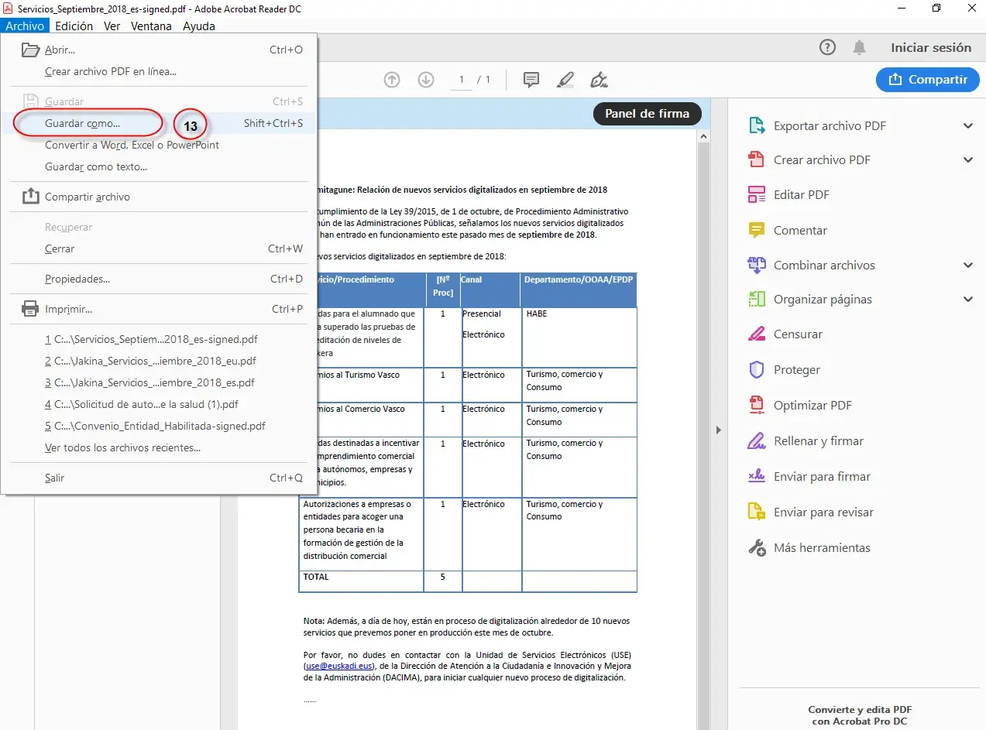Choose Guardar como... from Archivo menu
This screenshot has height=730, width=986.
point(159,123)
